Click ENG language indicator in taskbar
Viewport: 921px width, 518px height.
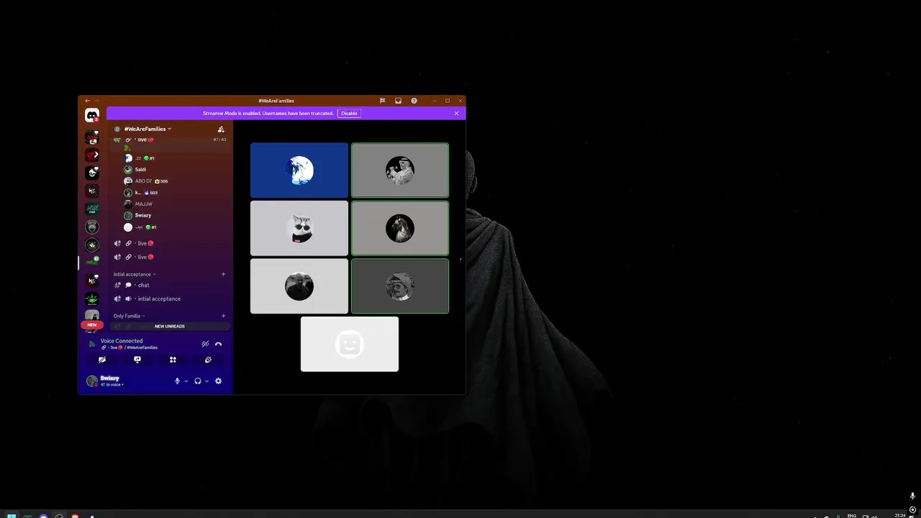852,515
